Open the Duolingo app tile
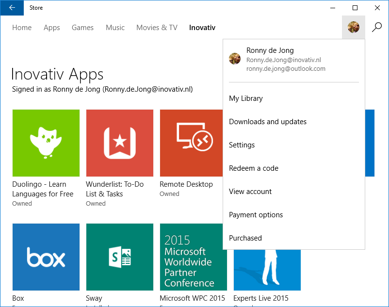This screenshot has height=307, width=389. pos(46,143)
